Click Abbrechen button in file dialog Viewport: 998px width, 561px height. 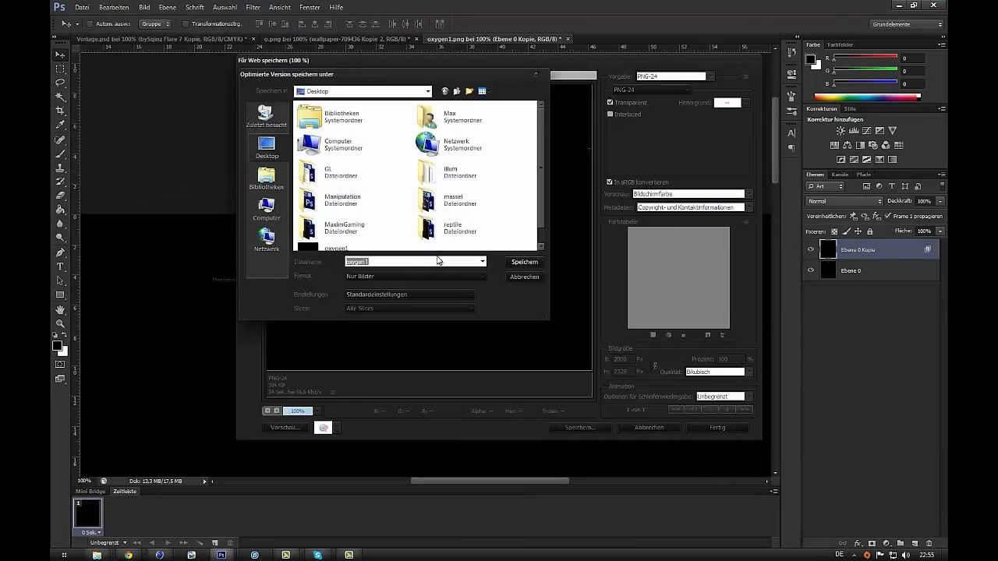coord(525,277)
